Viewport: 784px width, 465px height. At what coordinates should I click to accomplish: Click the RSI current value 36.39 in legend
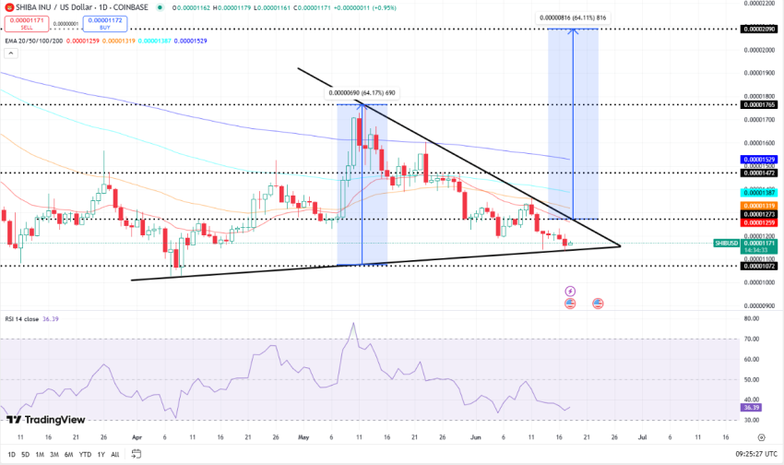[x=51, y=319]
